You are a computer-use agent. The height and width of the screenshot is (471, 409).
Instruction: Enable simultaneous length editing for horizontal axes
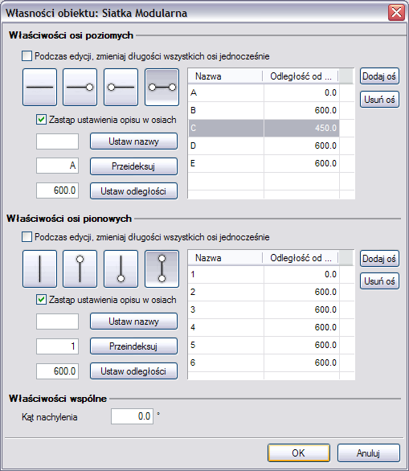click(27, 56)
